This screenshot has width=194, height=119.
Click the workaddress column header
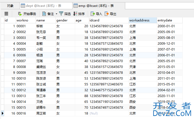(143, 20)
